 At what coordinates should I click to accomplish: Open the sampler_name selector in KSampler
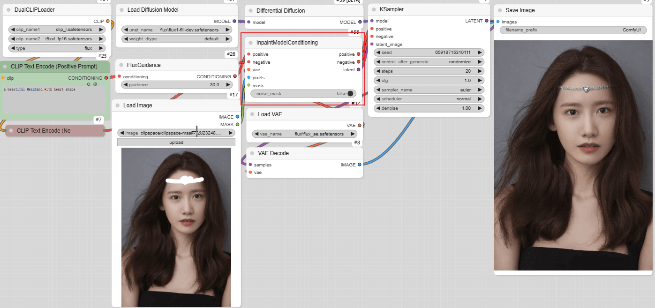pyautogui.click(x=429, y=90)
